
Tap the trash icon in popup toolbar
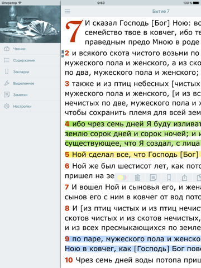(137, 178)
